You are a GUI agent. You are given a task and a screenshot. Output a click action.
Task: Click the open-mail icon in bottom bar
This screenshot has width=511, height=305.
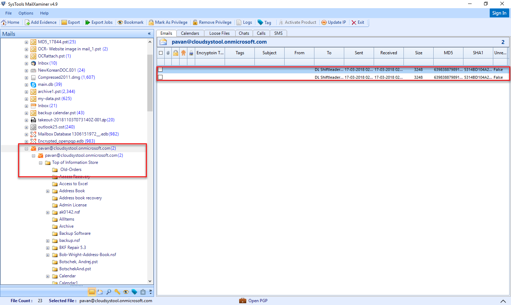tap(100, 292)
